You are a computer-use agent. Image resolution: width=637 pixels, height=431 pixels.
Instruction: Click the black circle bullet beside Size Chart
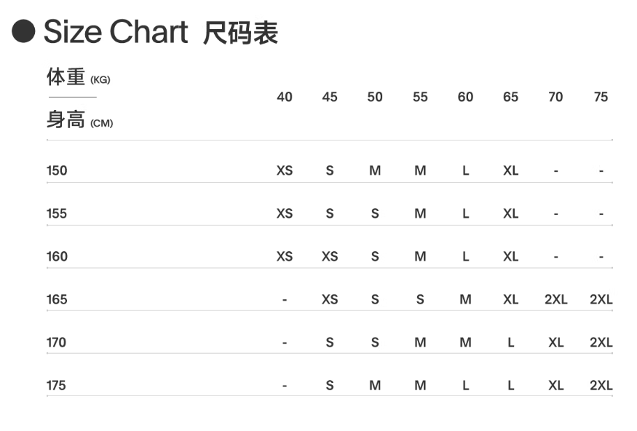pos(23,31)
